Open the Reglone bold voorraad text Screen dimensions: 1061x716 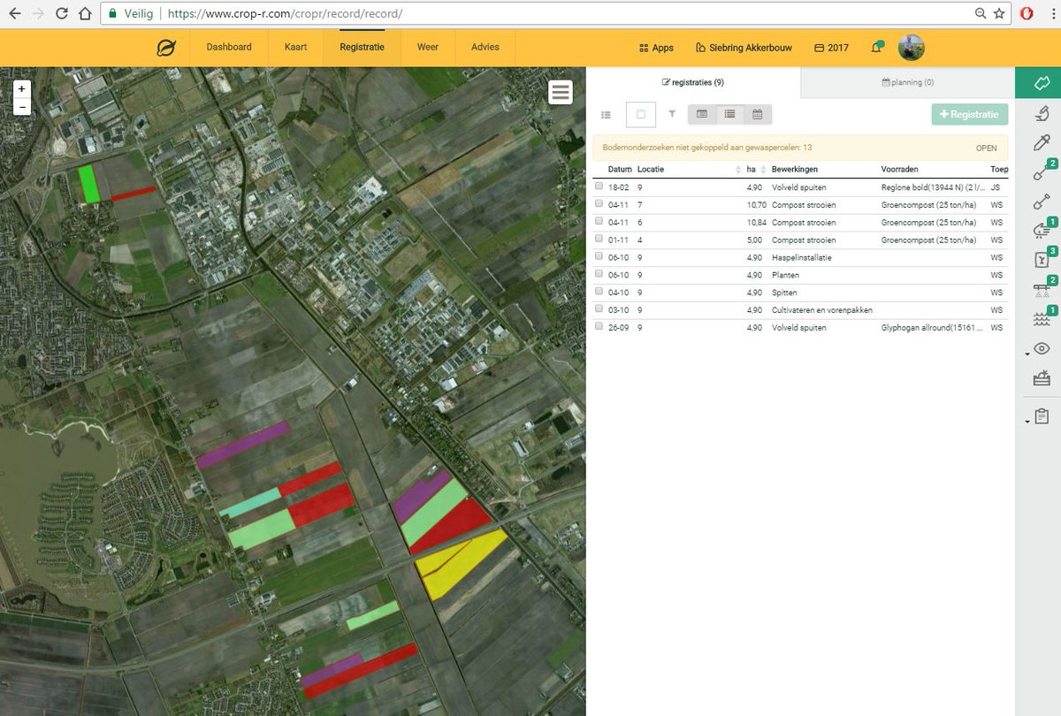[x=932, y=187]
